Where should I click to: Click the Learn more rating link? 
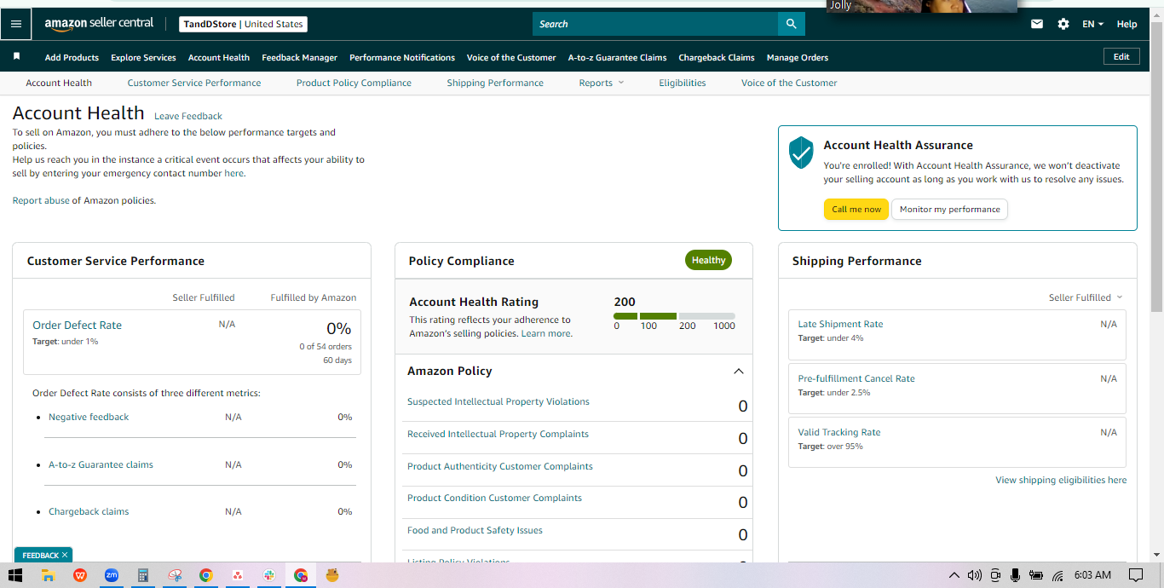coord(546,333)
